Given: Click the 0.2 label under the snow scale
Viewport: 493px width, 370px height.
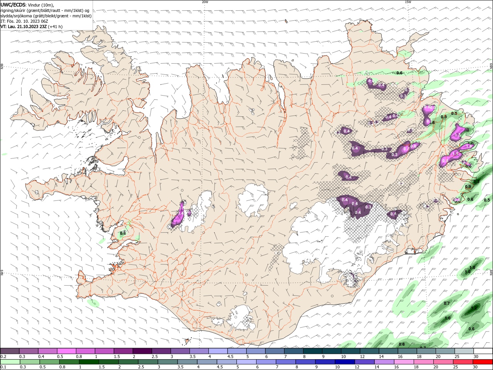Looking at the screenshot, I should click(3, 357).
